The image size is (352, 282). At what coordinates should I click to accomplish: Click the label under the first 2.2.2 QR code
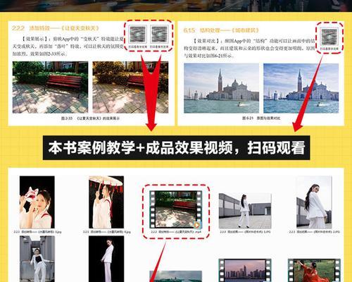138,47
